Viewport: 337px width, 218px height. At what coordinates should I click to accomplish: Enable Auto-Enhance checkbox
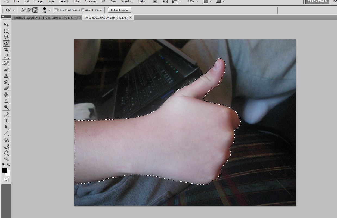(83, 10)
